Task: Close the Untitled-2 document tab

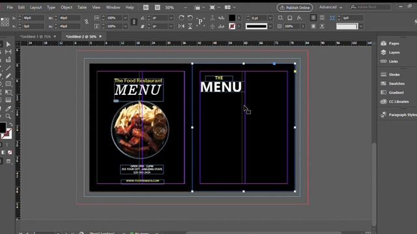Action: [x=100, y=36]
